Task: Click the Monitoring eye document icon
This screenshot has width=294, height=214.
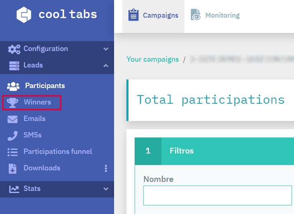Action: point(195,15)
